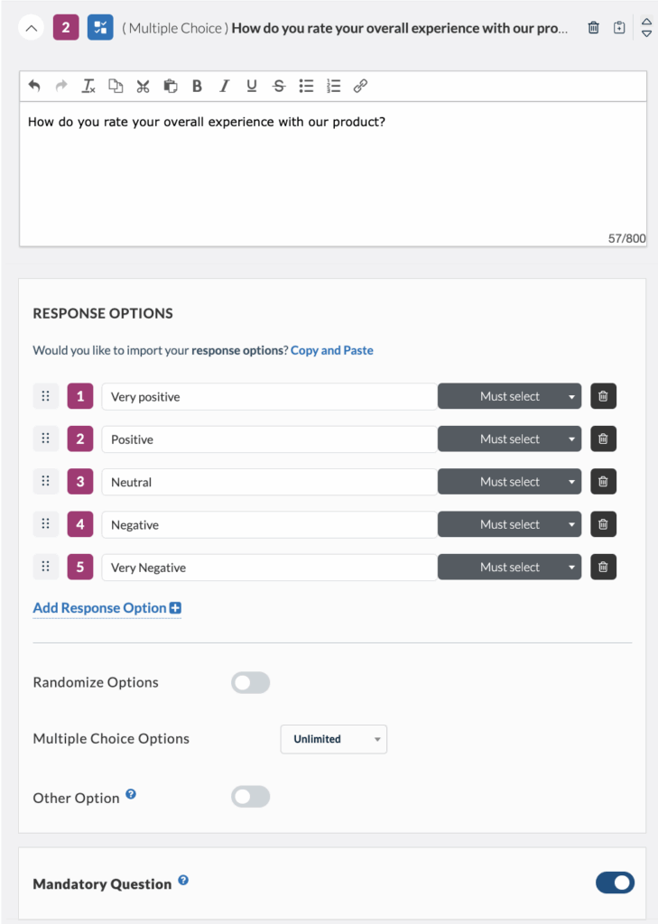Click the Copy and Paste link

[331, 350]
